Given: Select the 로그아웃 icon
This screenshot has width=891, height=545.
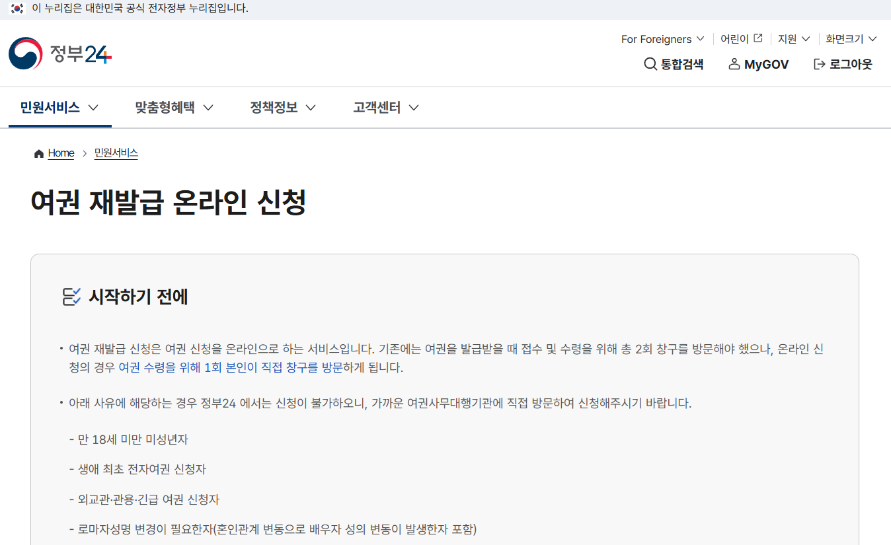Looking at the screenshot, I should [818, 63].
